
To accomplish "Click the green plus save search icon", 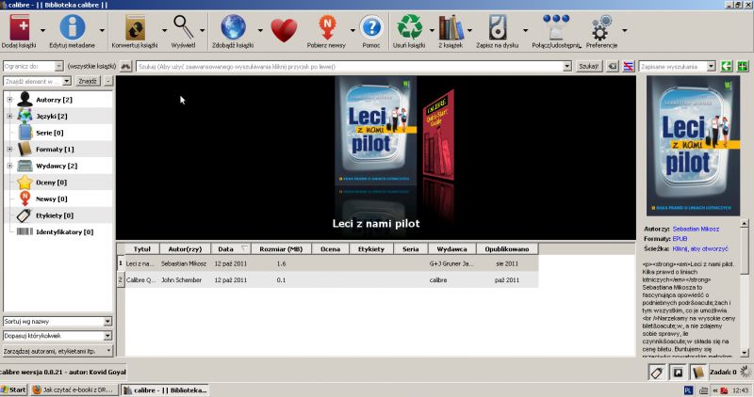I will (x=743, y=66).
